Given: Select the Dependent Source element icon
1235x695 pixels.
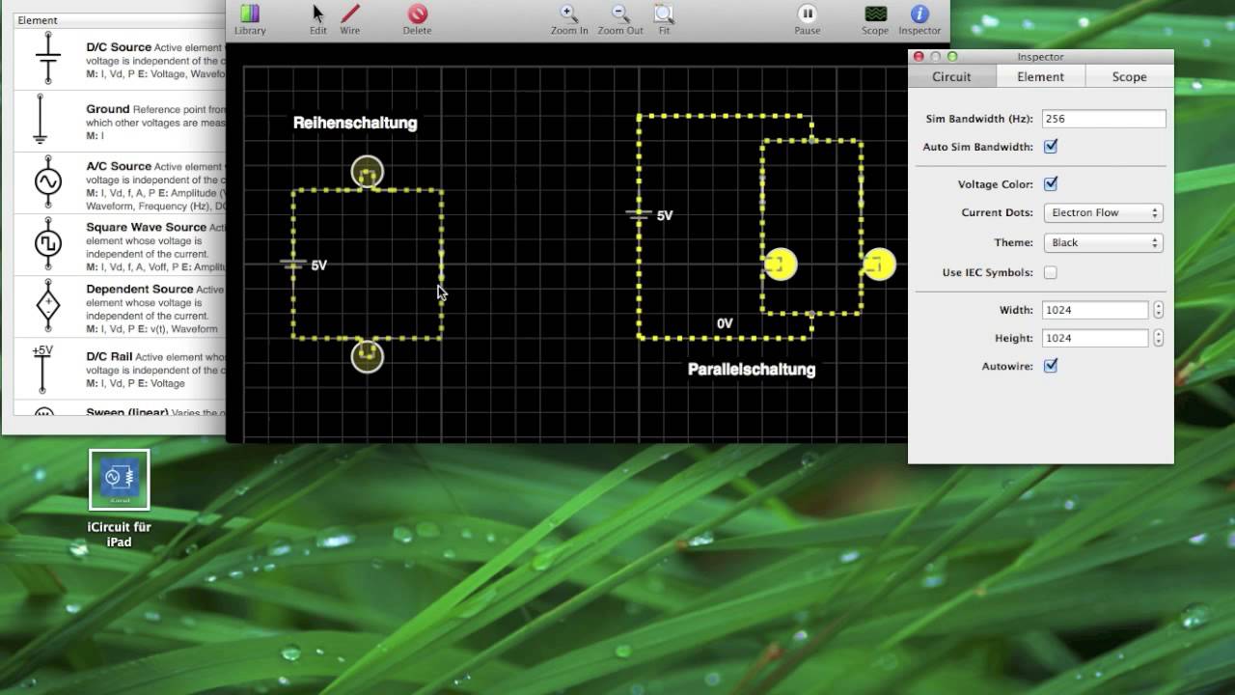Looking at the screenshot, I should coord(47,305).
